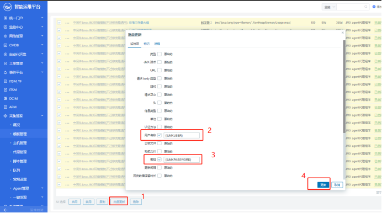The height and width of the screenshot is (213, 382).
Task: Click the 批量更新 button below table
Action: click(119, 202)
